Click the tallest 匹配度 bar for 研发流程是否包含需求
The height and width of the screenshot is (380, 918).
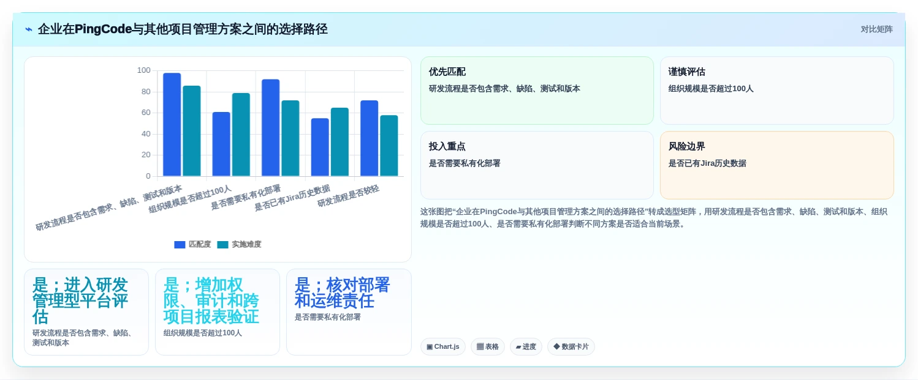[172, 125]
